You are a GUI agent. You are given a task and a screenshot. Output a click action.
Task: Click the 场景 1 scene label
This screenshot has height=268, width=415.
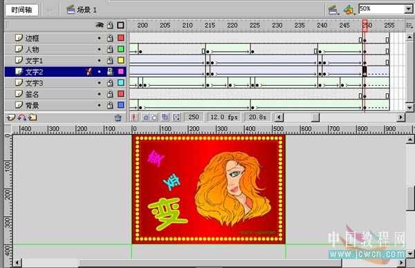[87, 10]
